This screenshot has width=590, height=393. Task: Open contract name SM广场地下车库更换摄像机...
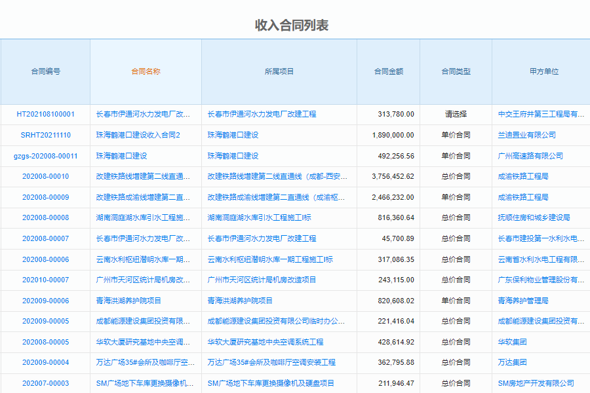(145, 384)
